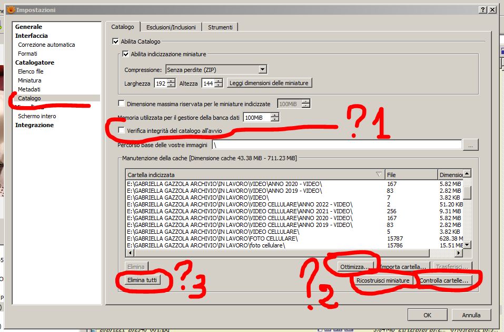This screenshot has height=332, width=504.
Task: Select the row VIDEO CELLULARE\ANNO 2020 - VIDEO\
Action: (294, 218)
